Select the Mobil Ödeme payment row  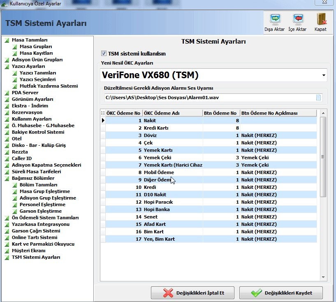tap(211, 172)
